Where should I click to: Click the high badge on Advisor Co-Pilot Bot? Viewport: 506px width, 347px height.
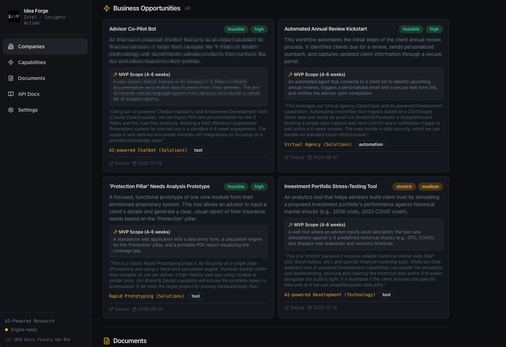(x=259, y=29)
